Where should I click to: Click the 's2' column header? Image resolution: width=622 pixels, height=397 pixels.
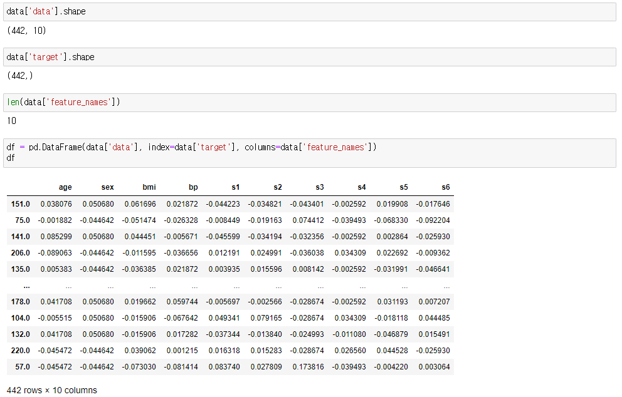coord(278,187)
